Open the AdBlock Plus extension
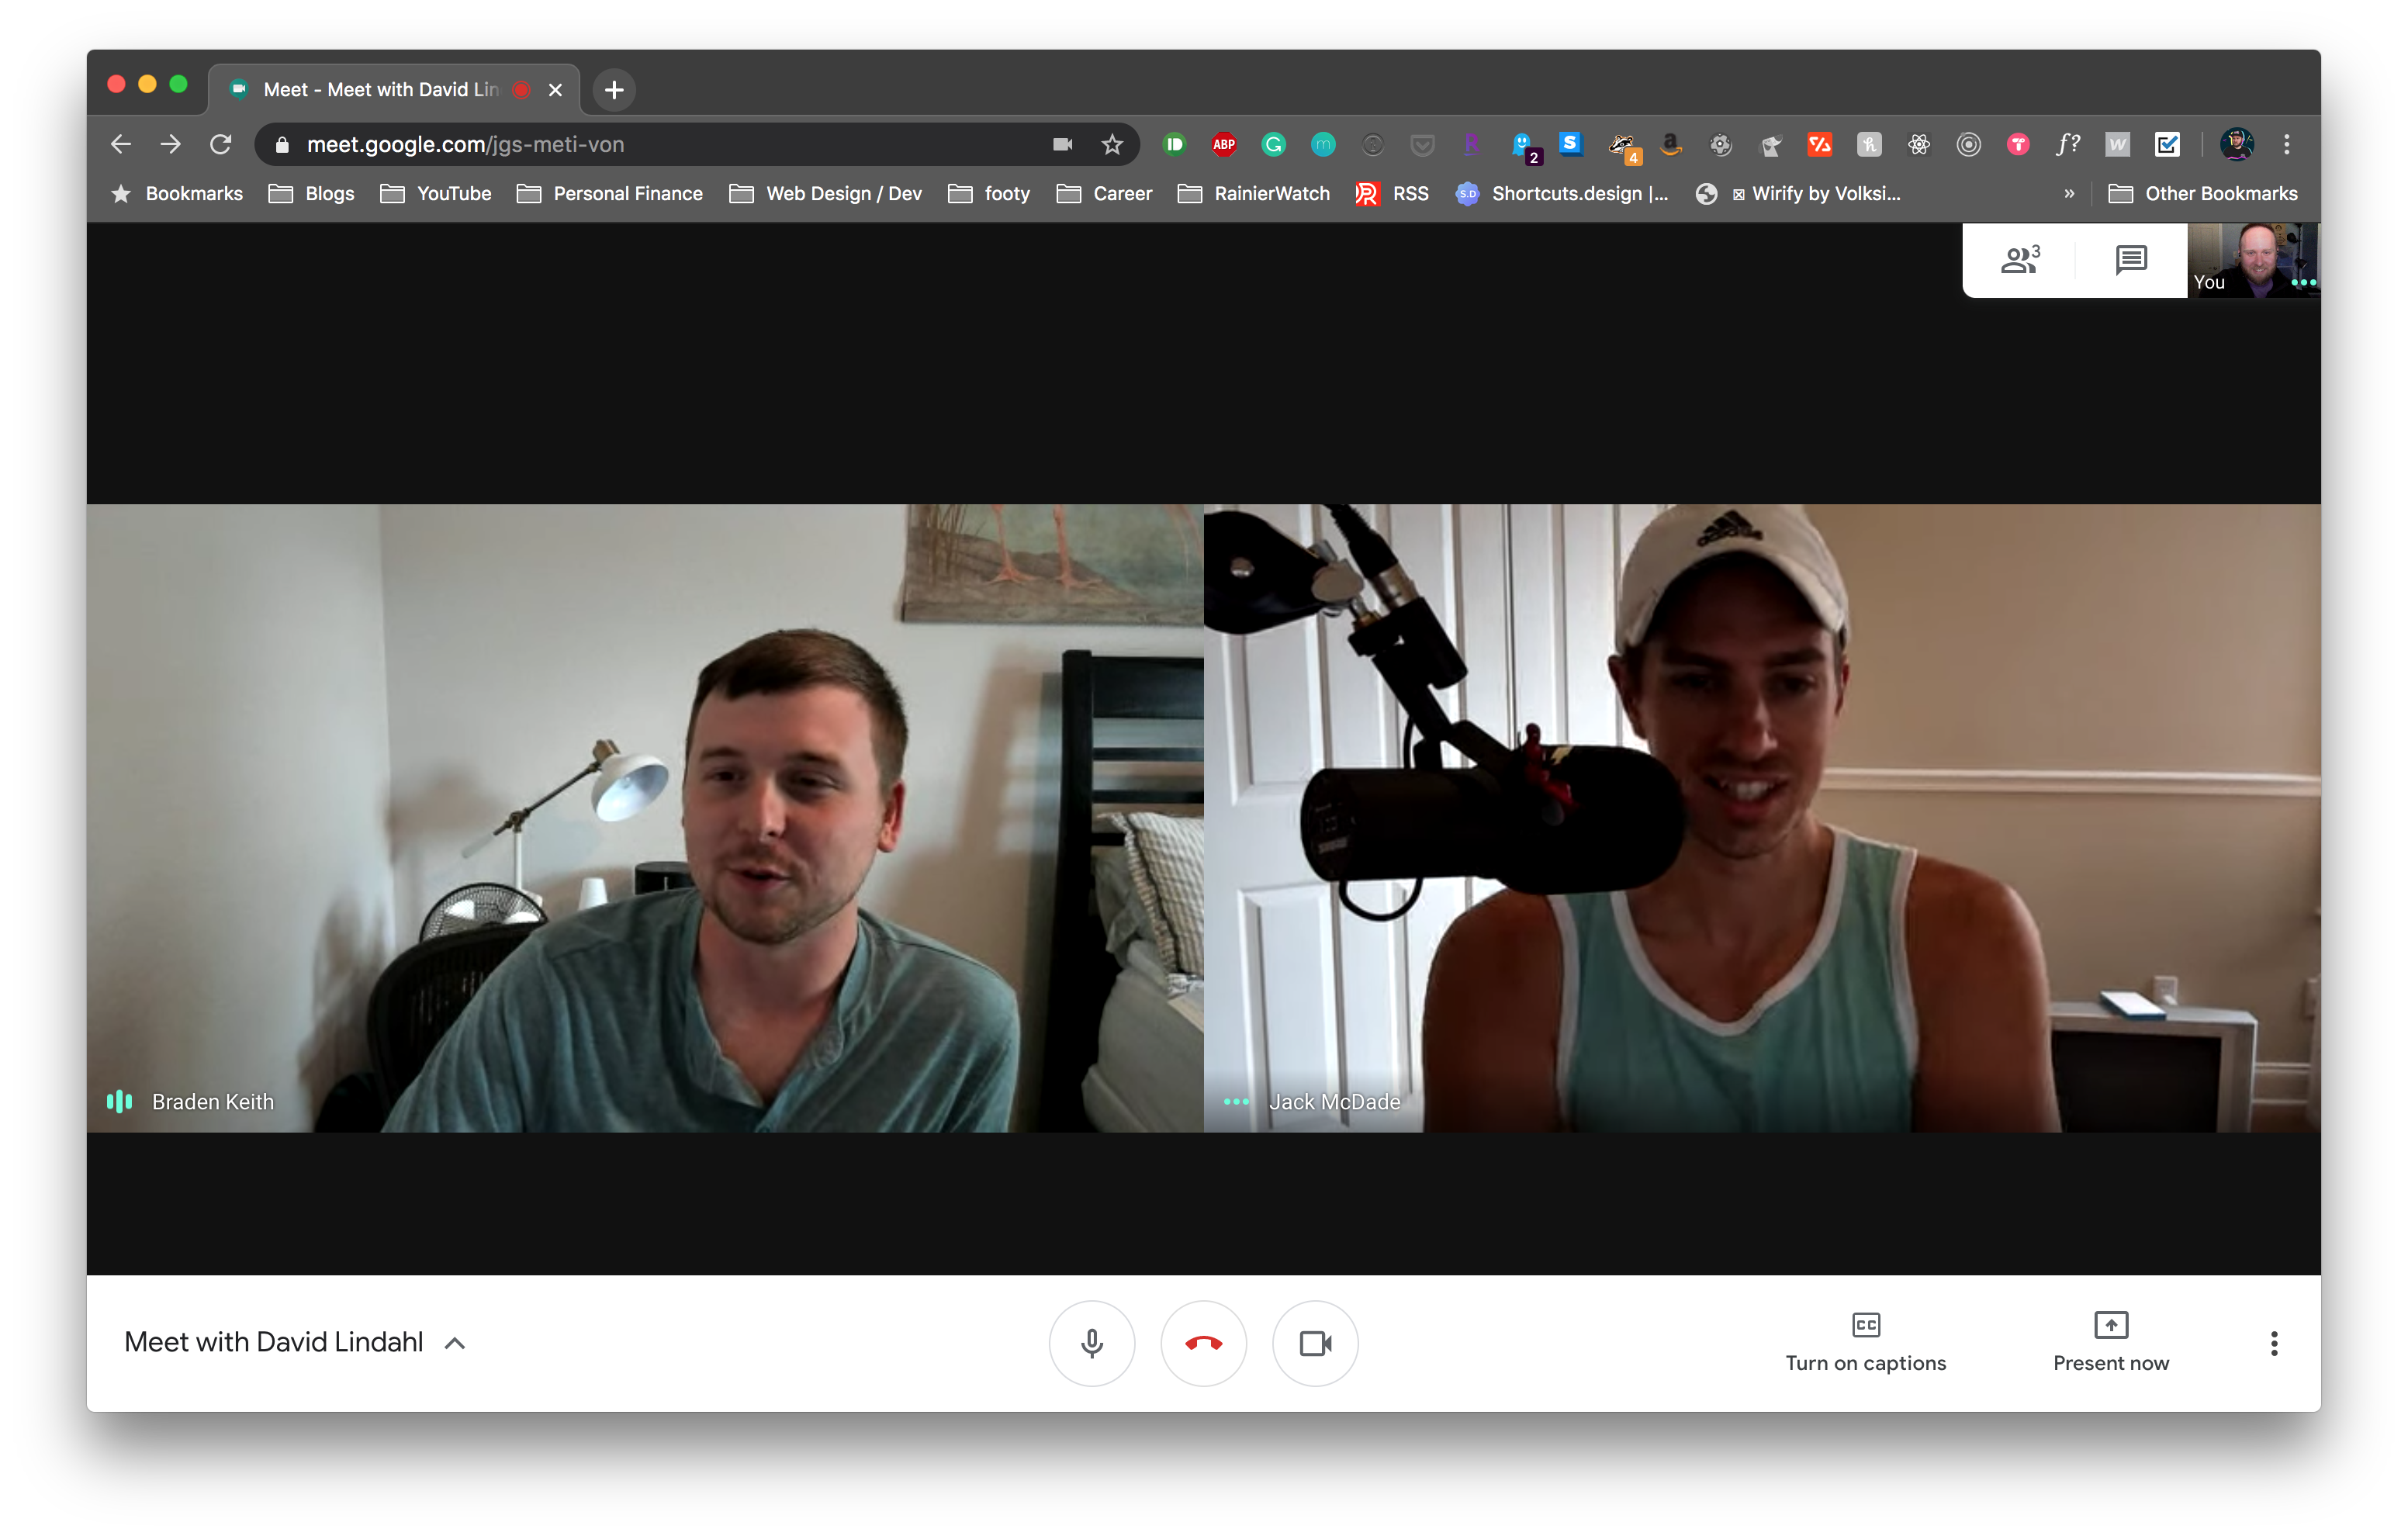2408x1536 pixels. pyautogui.click(x=1224, y=145)
